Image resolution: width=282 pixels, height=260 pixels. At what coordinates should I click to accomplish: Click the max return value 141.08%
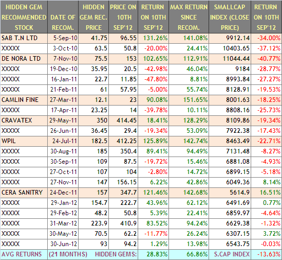[x=189, y=38]
